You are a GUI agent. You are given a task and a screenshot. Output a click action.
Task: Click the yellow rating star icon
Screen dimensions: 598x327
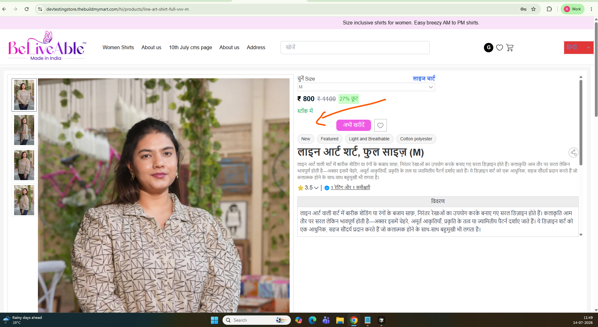tap(300, 188)
